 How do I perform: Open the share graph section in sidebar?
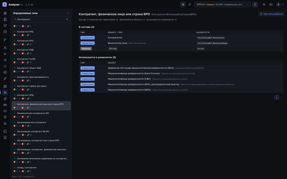[5, 60]
